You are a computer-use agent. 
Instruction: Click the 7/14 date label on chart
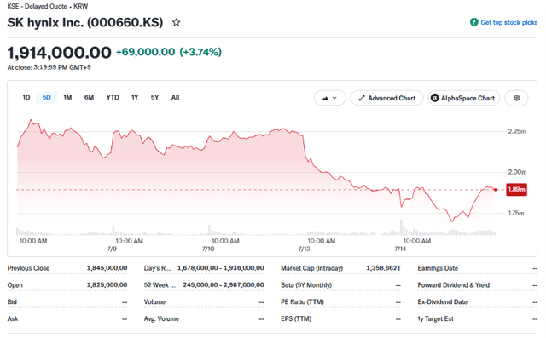pyautogui.click(x=400, y=249)
